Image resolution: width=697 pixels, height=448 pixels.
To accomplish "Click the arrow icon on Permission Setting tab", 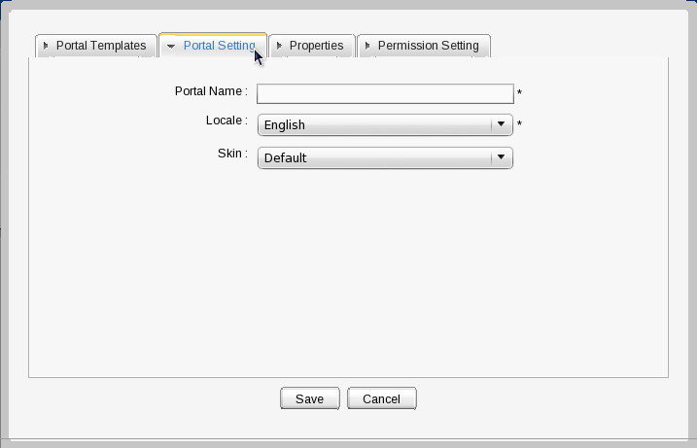I will point(367,46).
